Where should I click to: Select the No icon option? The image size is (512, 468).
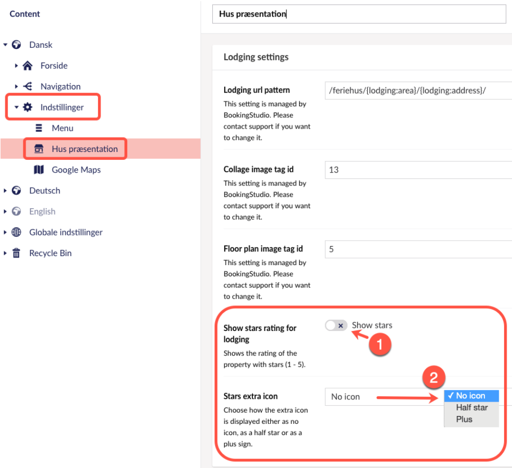[471, 396]
